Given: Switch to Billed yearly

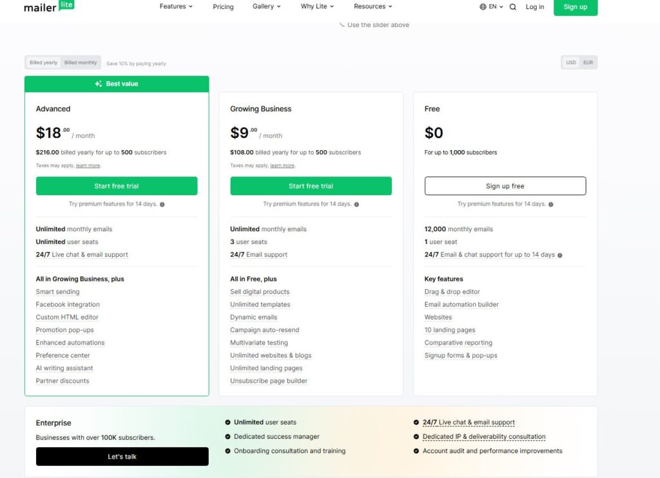Looking at the screenshot, I should point(43,62).
